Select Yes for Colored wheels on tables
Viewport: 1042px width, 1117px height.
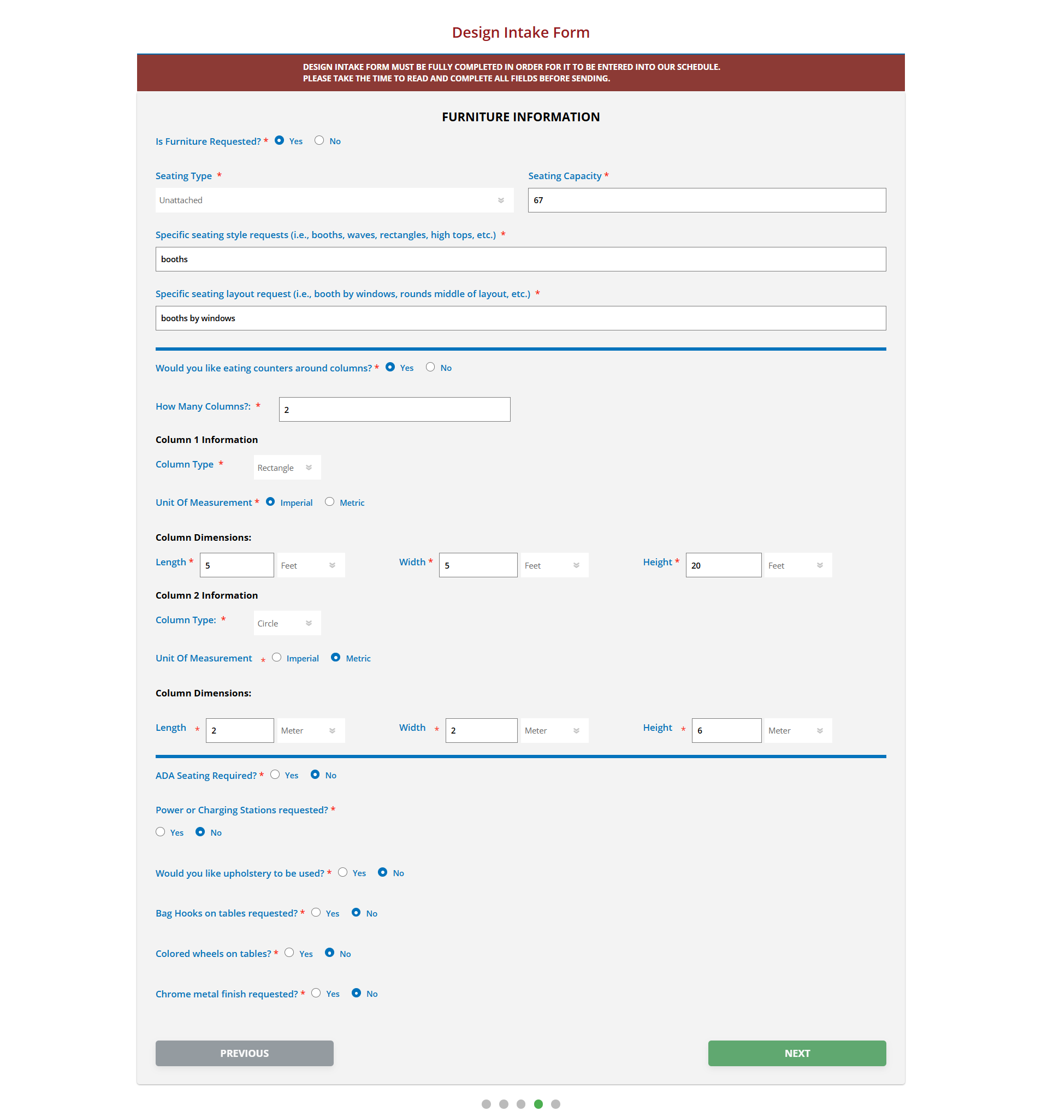[289, 953]
